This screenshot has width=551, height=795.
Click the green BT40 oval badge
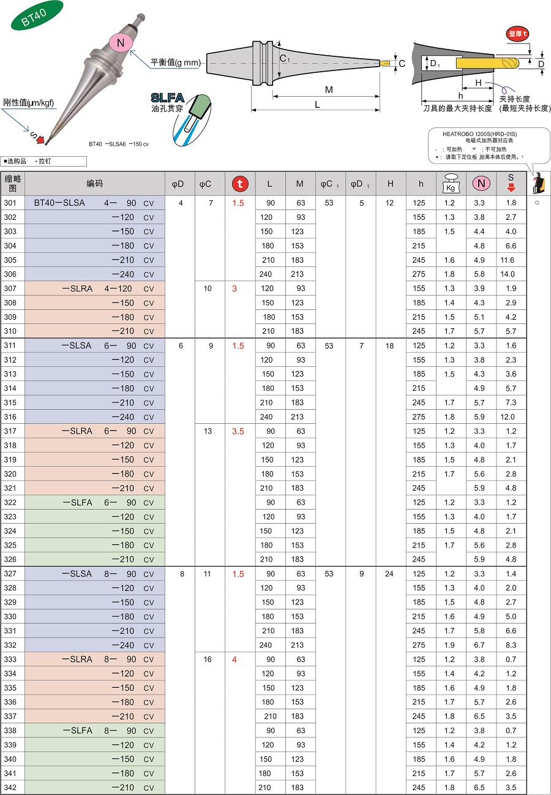(x=37, y=15)
